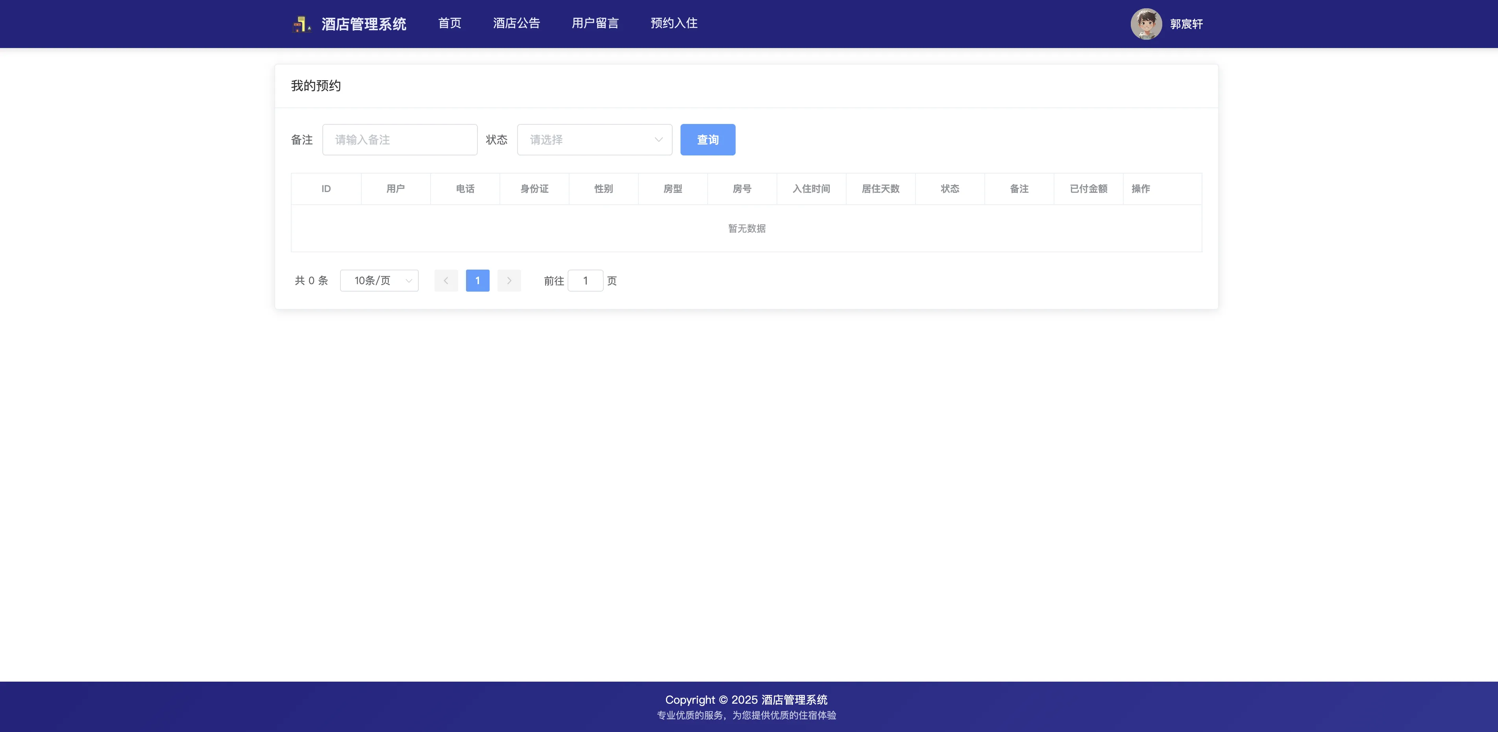Click username 郭宸轩 in header

tap(1186, 24)
